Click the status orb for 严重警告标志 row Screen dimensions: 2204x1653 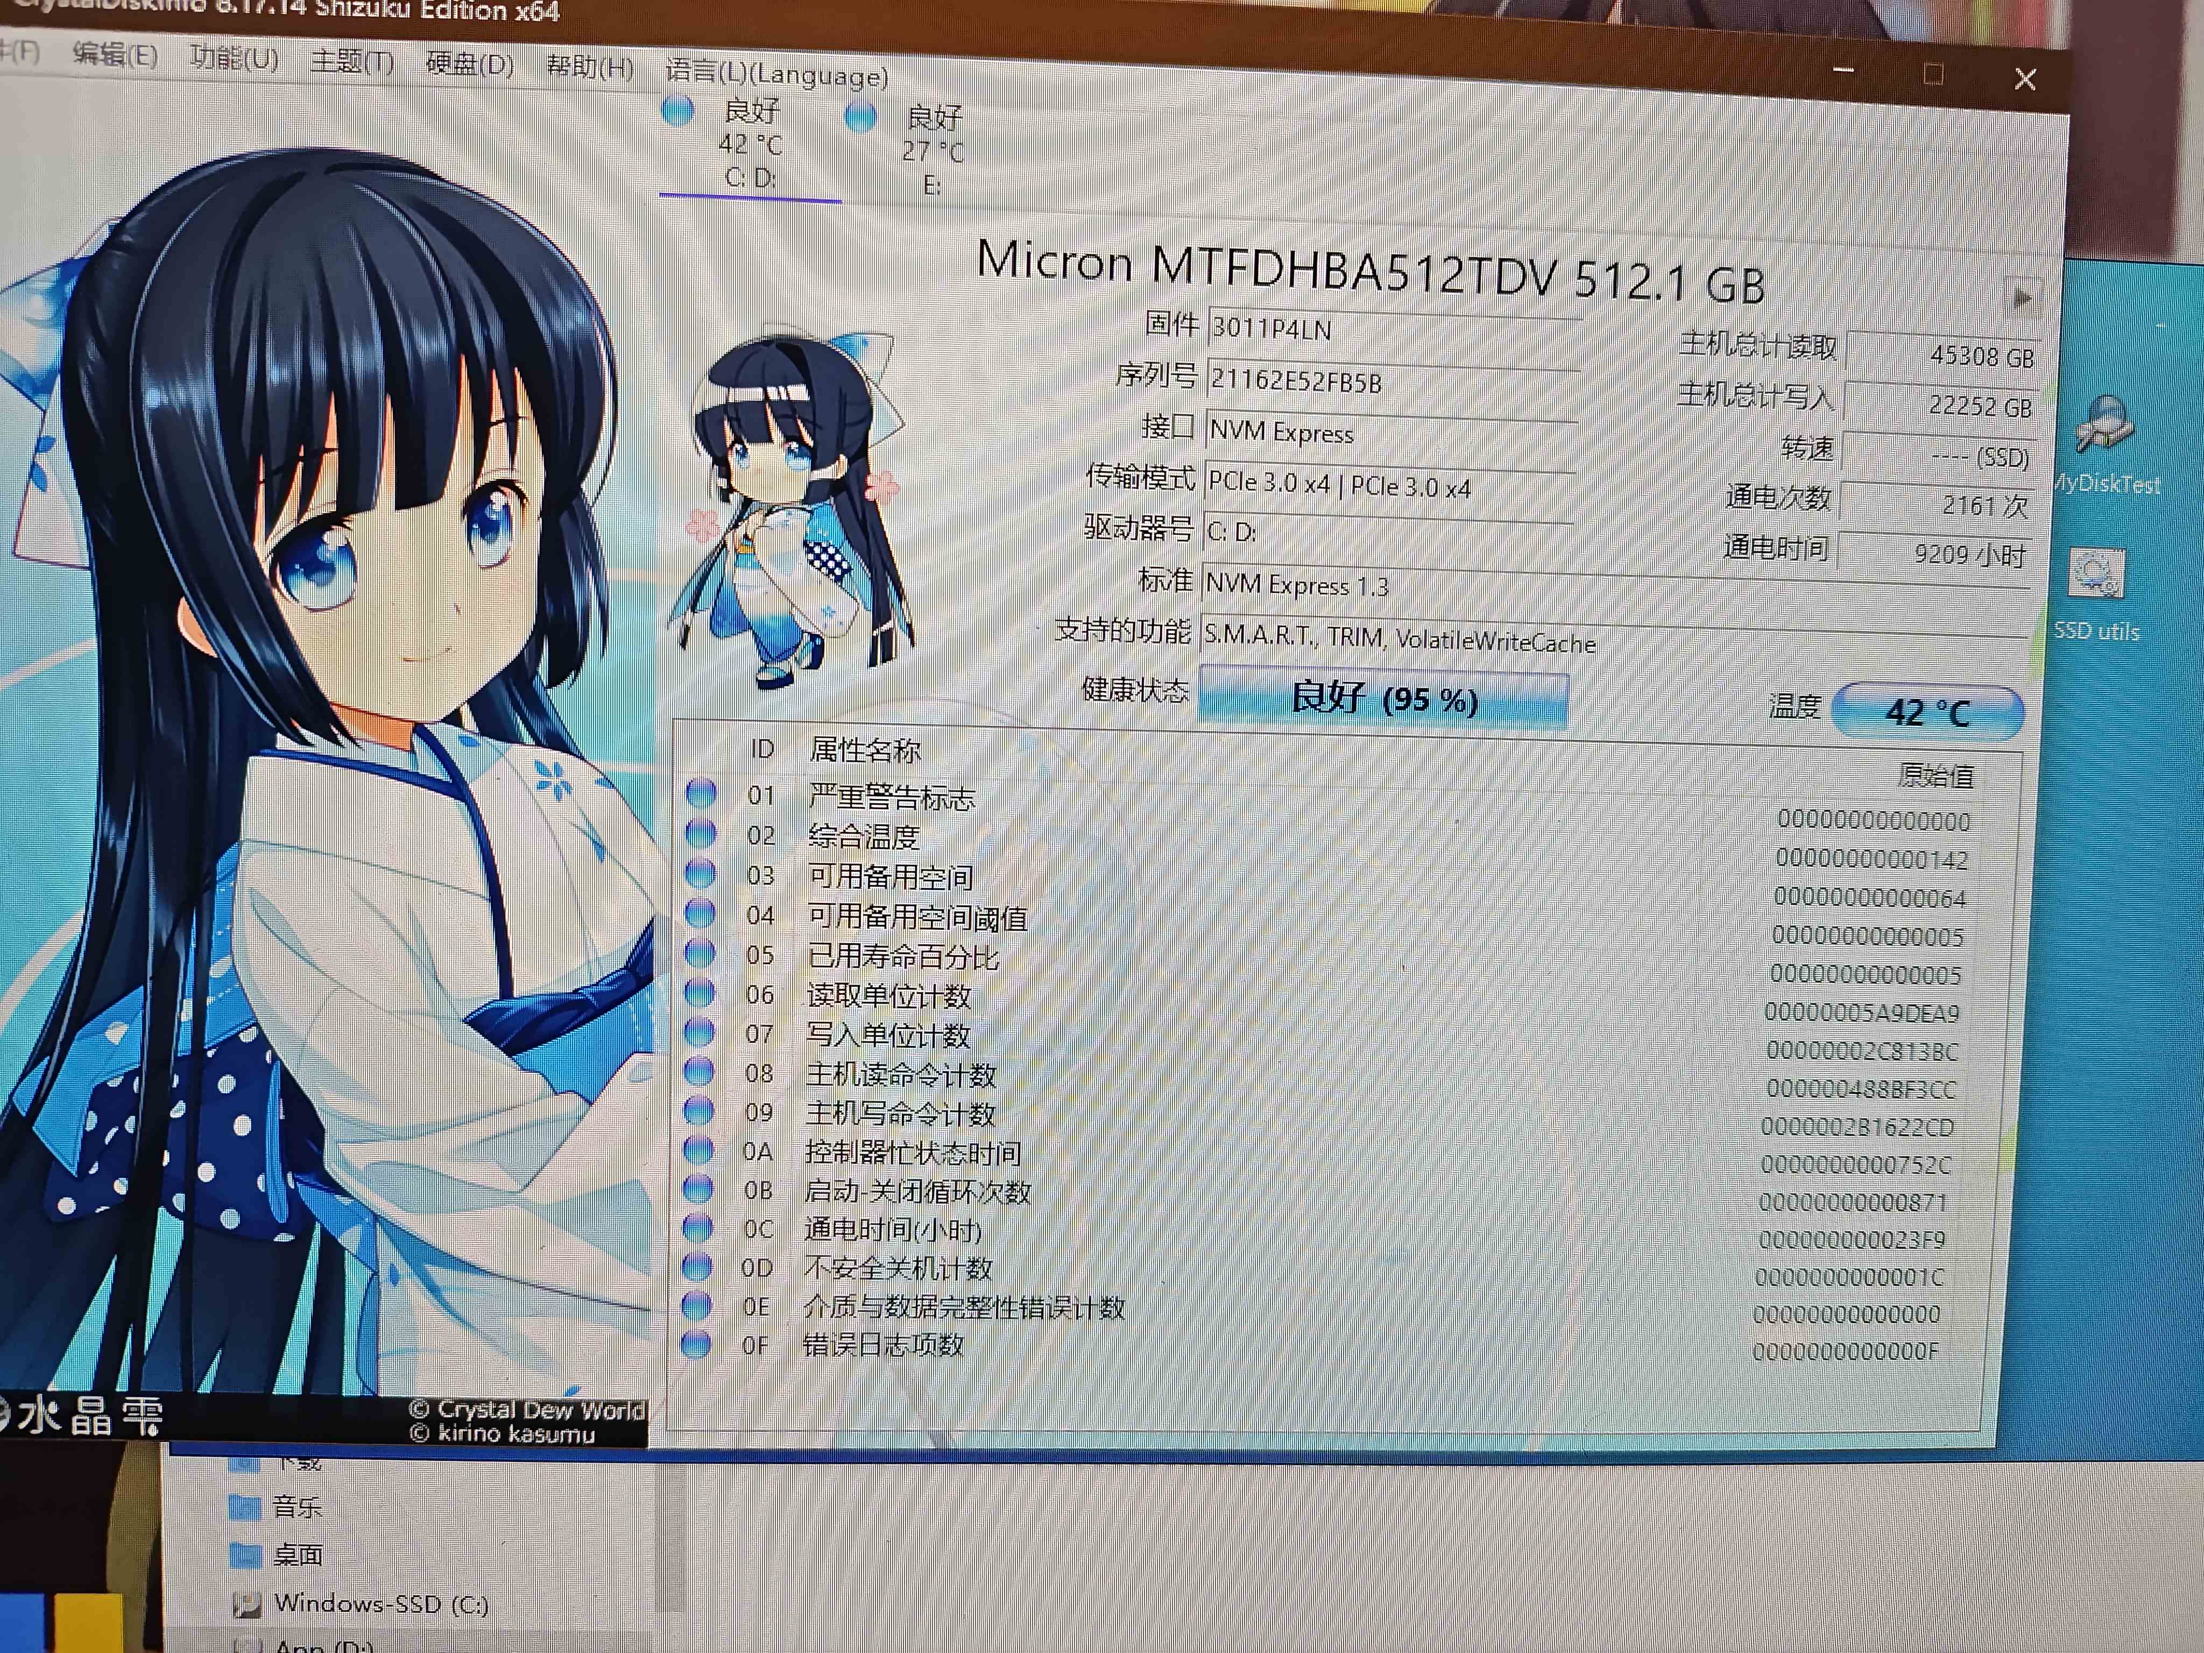tap(702, 794)
